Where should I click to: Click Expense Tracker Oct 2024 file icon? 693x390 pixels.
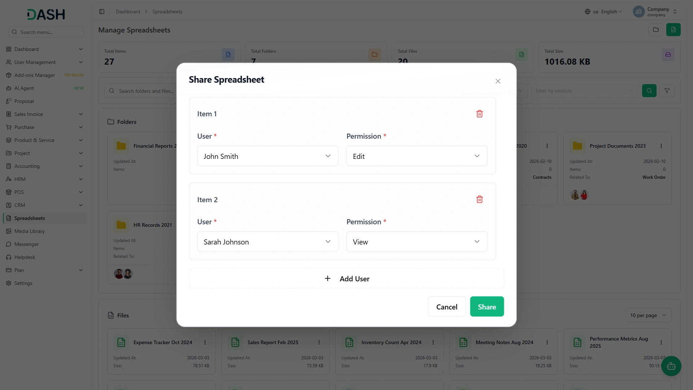tap(121, 342)
